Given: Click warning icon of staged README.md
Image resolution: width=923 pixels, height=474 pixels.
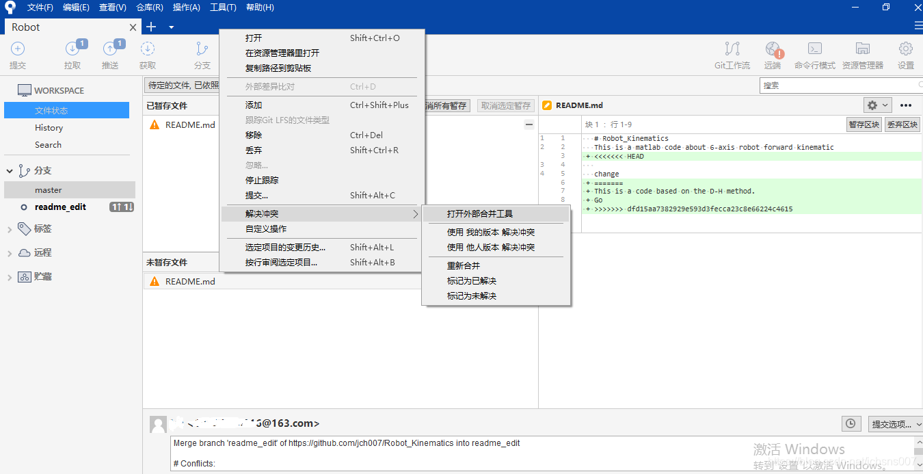Looking at the screenshot, I should pos(155,125).
